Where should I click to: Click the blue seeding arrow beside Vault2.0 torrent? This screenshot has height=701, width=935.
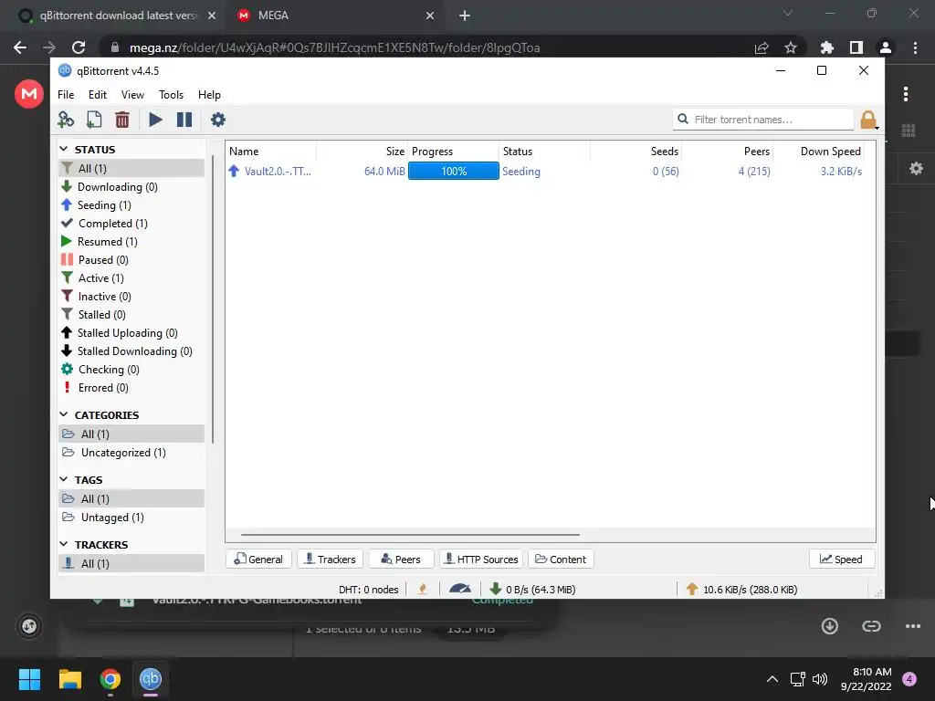click(x=234, y=171)
